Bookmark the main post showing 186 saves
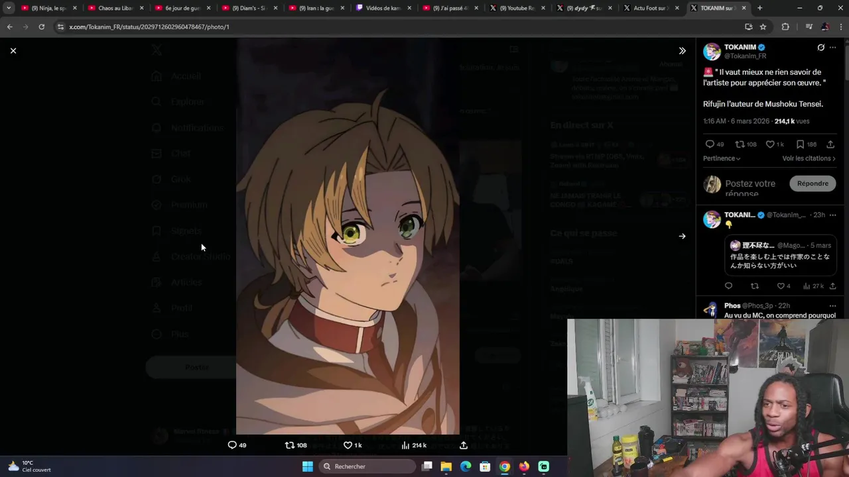 tap(806, 144)
